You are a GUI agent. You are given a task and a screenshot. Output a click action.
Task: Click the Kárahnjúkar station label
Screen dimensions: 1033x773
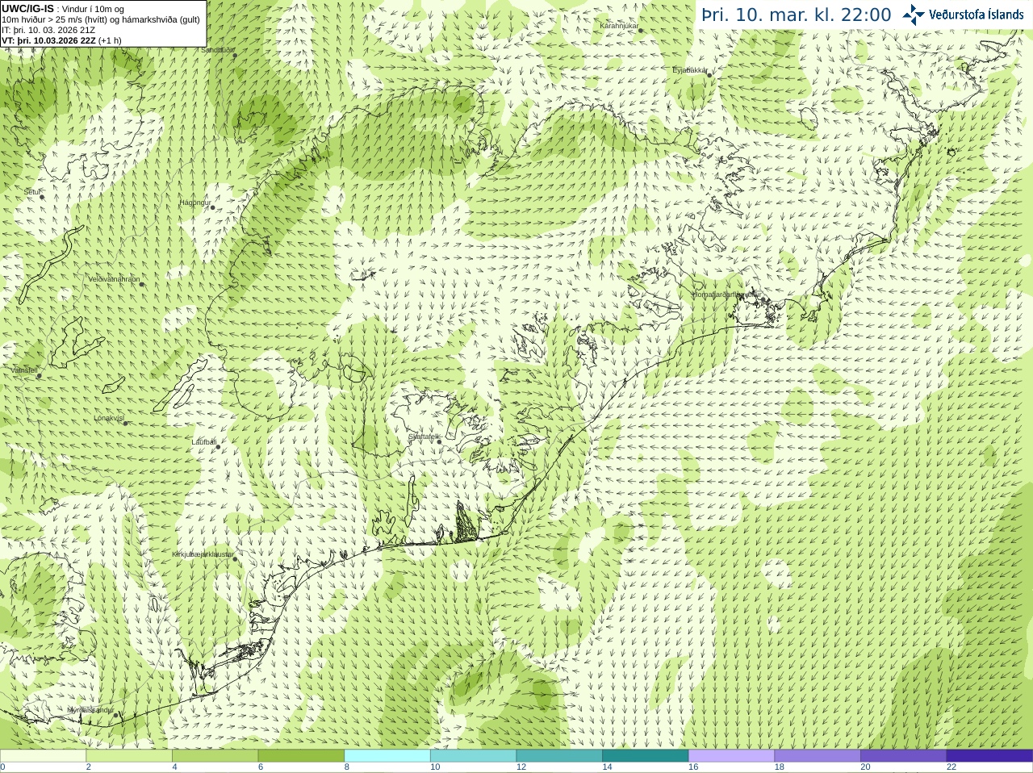coord(619,26)
